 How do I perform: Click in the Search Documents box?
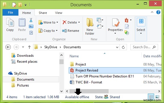[x=144, y=47]
